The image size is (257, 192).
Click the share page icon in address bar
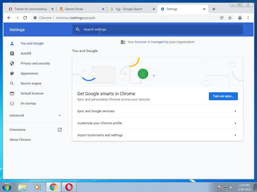222,18
